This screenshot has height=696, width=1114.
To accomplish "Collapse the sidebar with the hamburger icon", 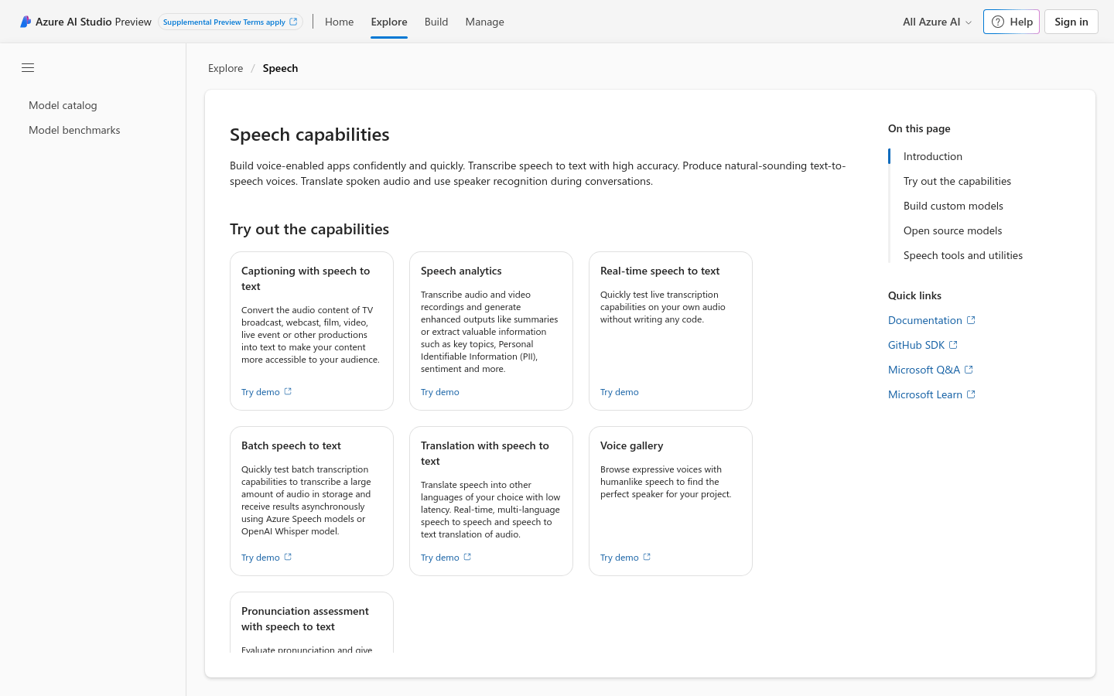I will (x=28, y=68).
